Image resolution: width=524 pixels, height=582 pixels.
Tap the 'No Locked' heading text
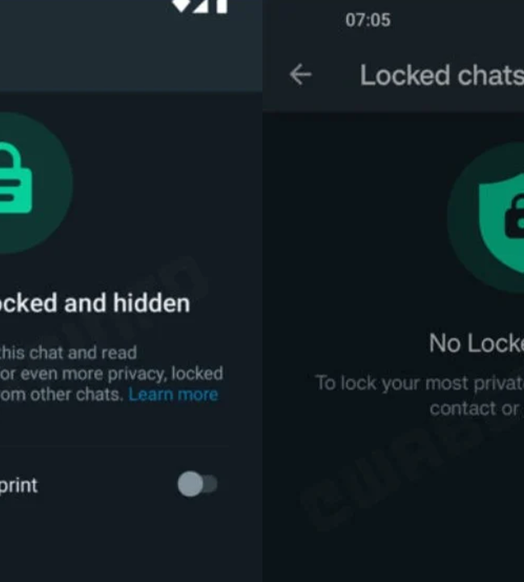click(476, 343)
